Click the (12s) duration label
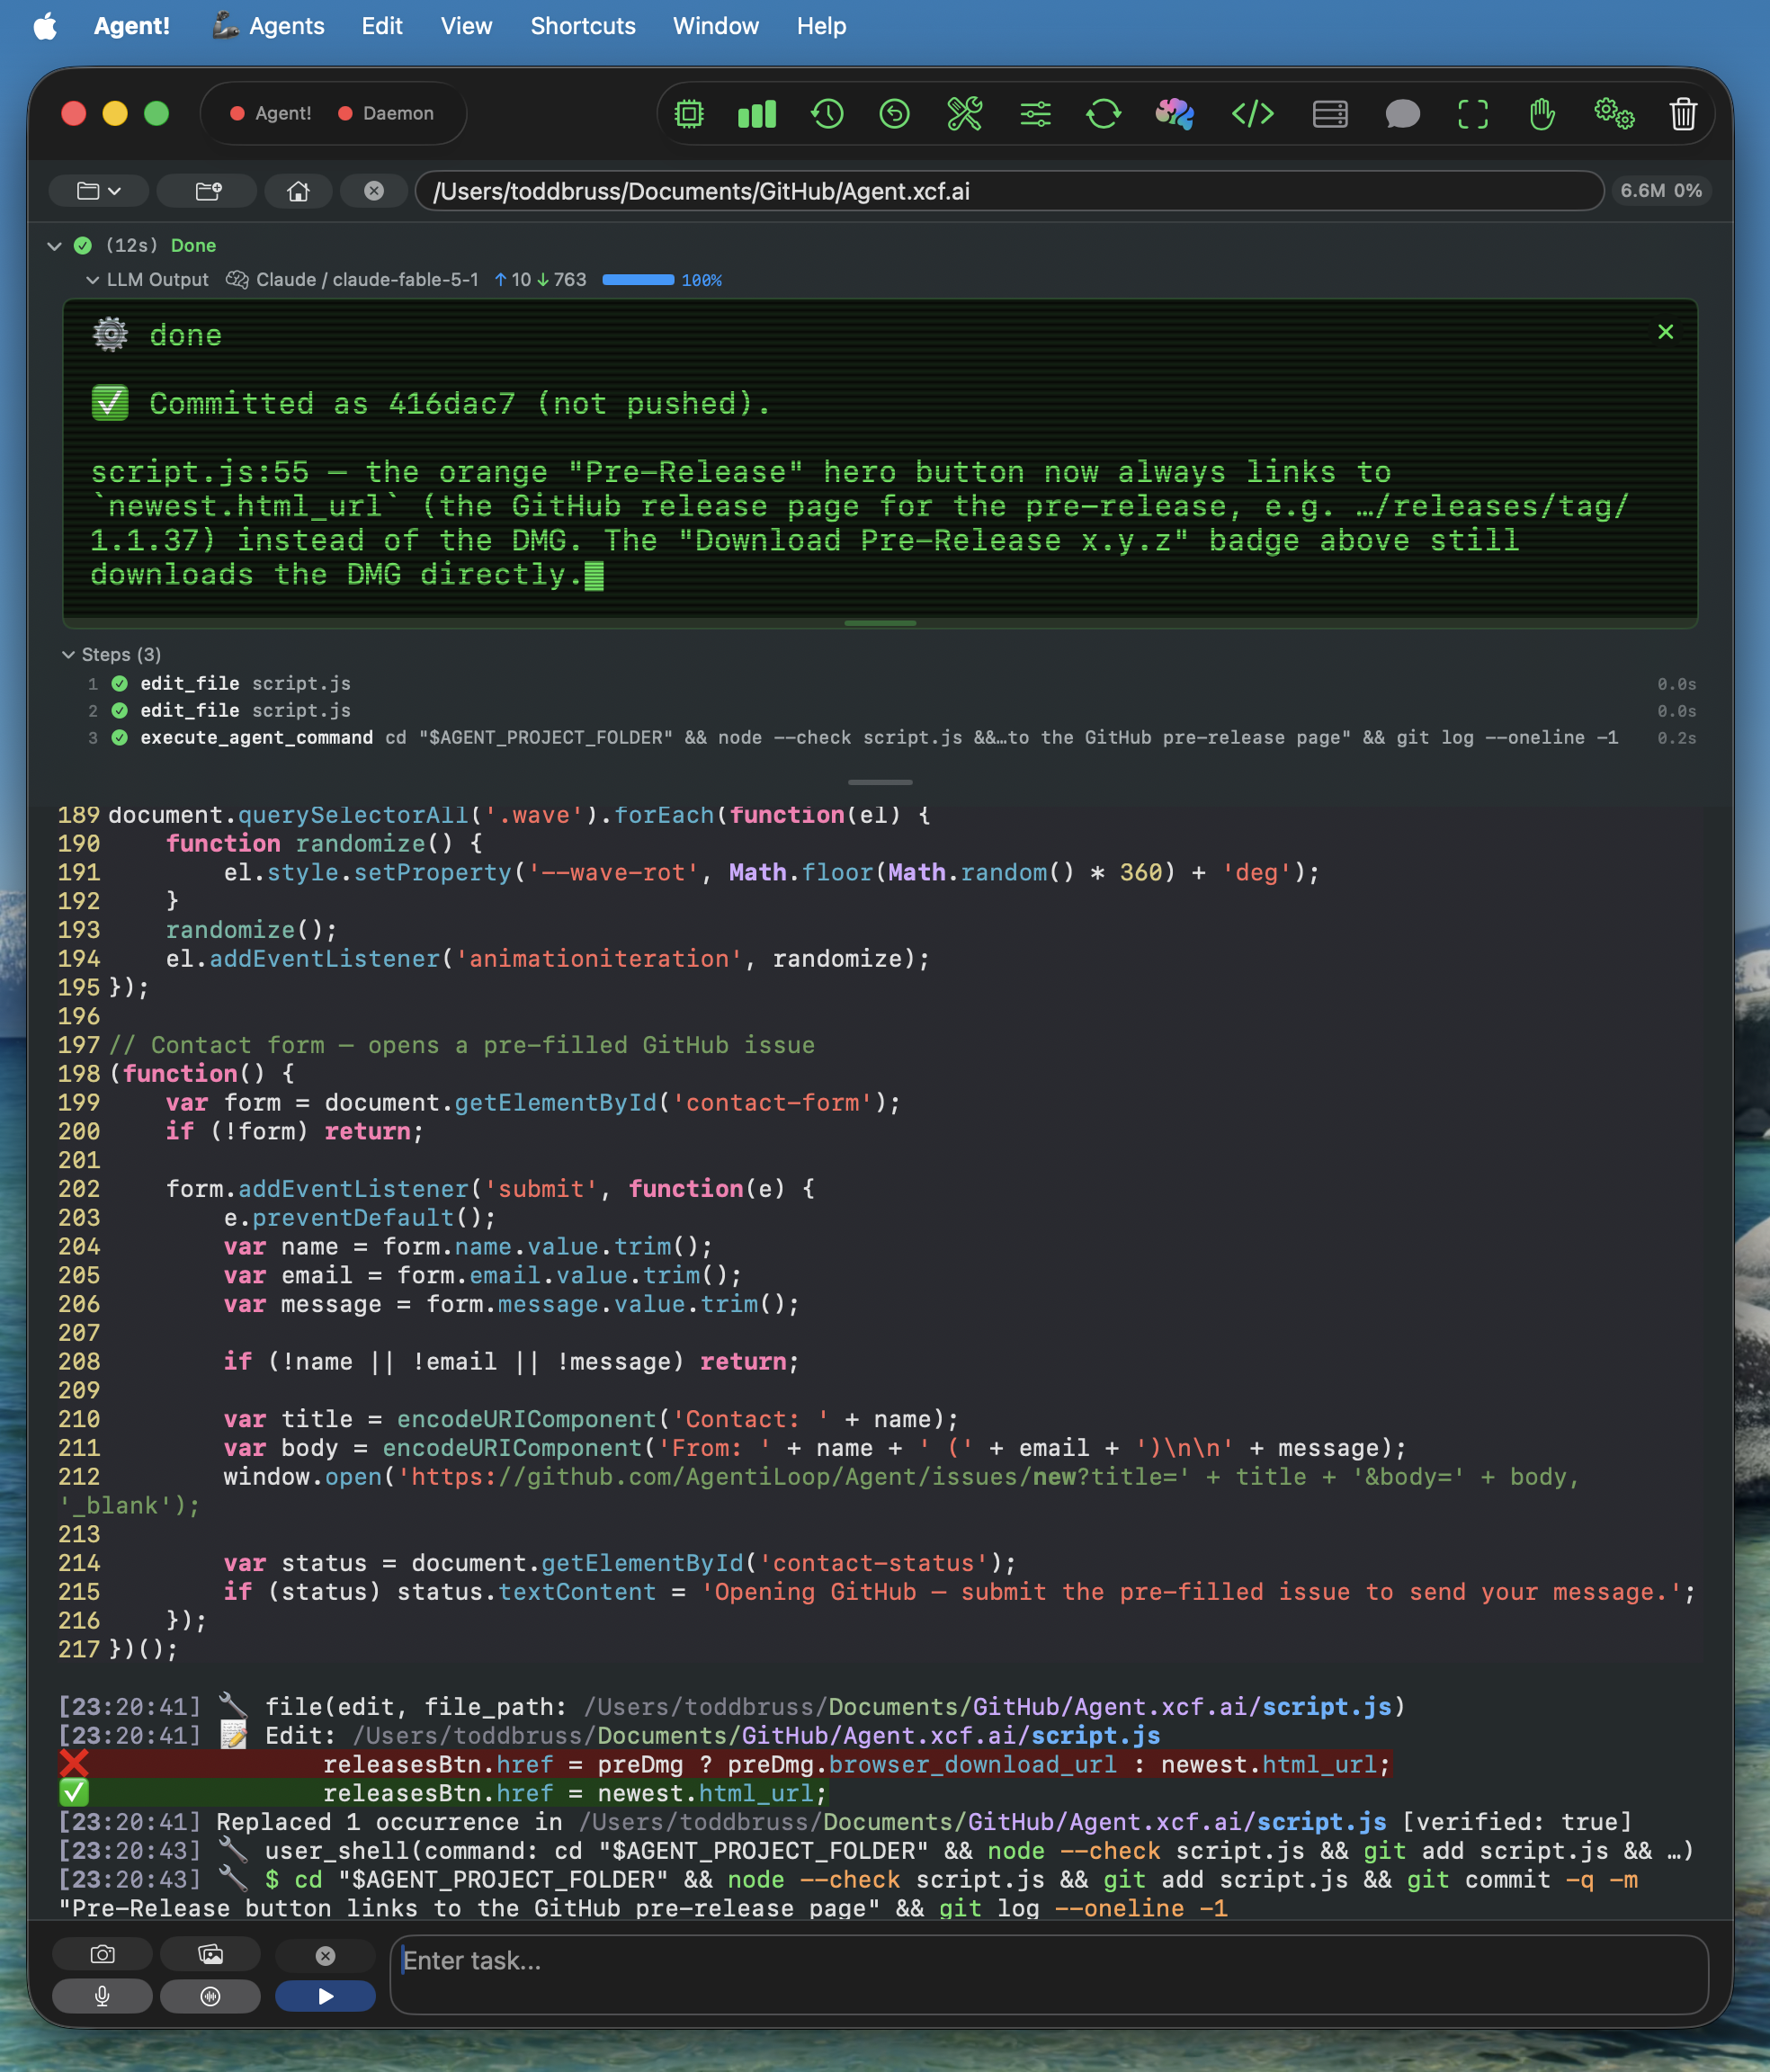The height and width of the screenshot is (2072, 1770). pos(132,246)
